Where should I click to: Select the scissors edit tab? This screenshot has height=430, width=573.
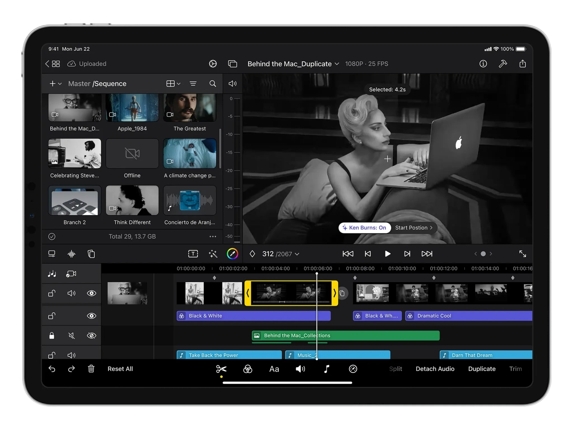tap(221, 369)
